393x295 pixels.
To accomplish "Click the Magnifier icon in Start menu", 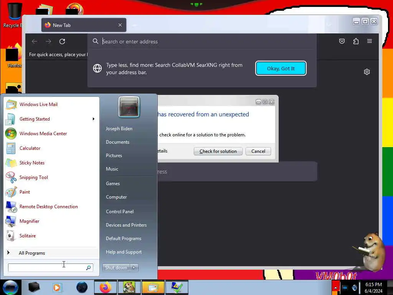I will pos(11,221).
